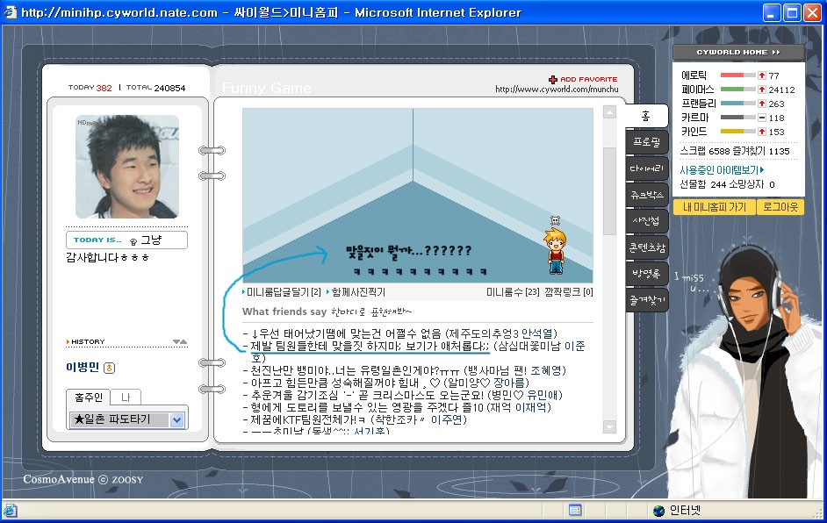Click the 이병민 name link
Image resolution: width=827 pixels, height=523 pixels.
click(83, 367)
